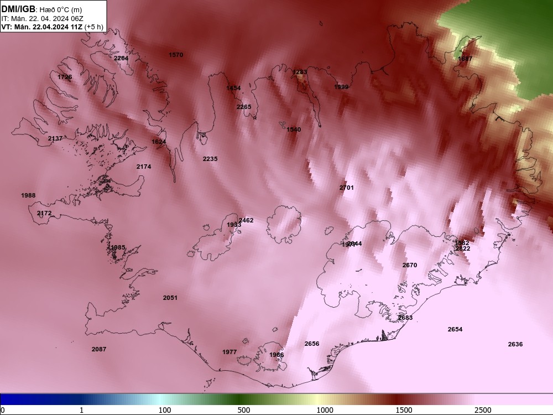Click the 1624 value on the map
This screenshot has width=553, height=415.
click(159, 142)
